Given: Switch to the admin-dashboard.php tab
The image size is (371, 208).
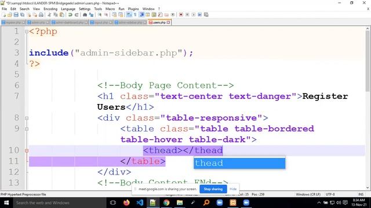Looking at the screenshot, I should pyautogui.click(x=70, y=23).
